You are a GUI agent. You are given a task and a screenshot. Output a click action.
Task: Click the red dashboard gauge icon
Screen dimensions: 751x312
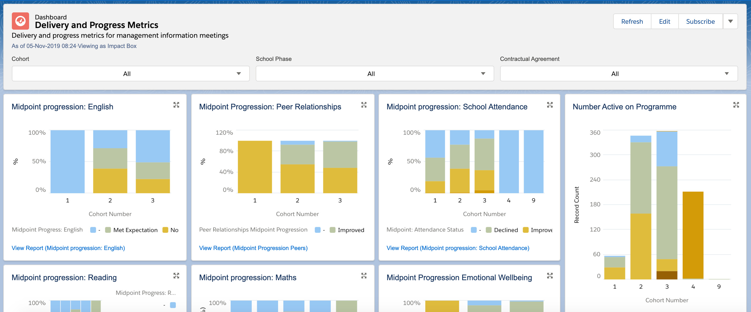click(x=20, y=21)
